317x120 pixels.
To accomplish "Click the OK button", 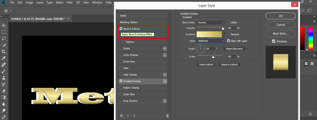I will tap(281, 16).
